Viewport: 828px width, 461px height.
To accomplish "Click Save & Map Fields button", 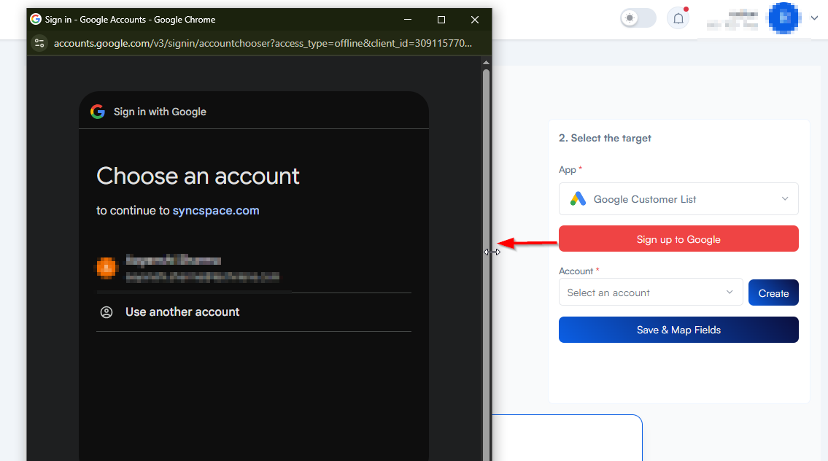I will point(678,330).
